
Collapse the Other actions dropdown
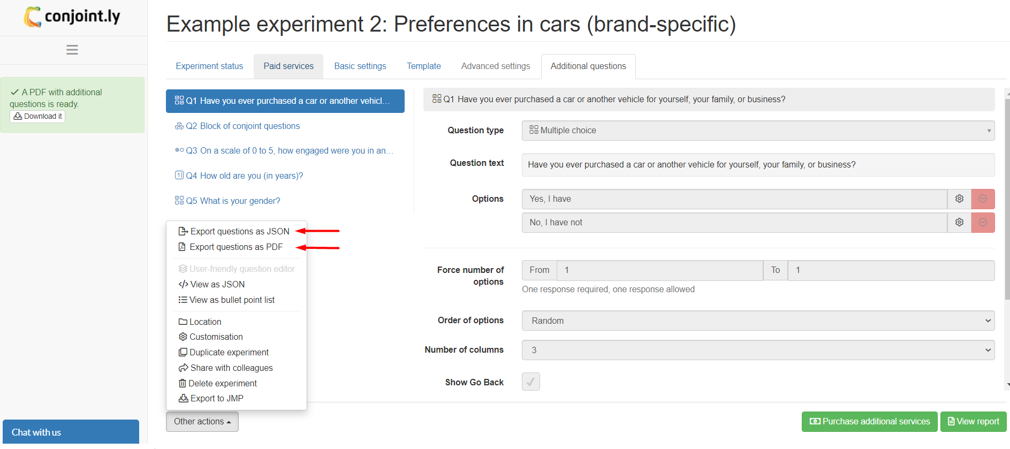click(202, 422)
